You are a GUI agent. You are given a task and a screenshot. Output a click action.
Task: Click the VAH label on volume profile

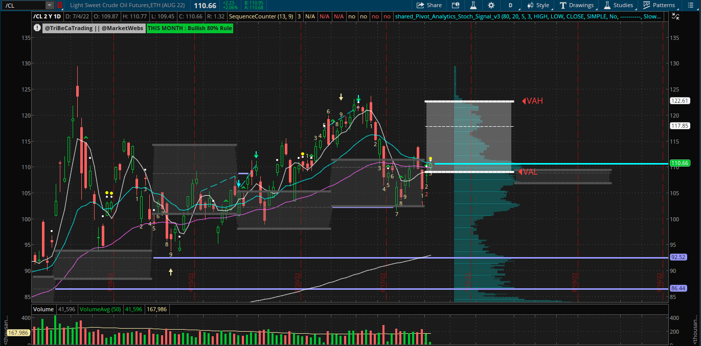click(x=532, y=101)
